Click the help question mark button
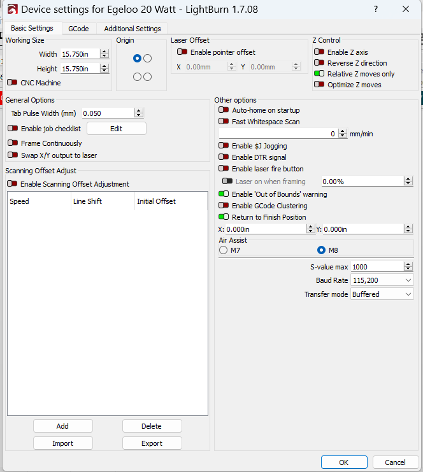Screen dimensions: 423x472 coord(376,9)
